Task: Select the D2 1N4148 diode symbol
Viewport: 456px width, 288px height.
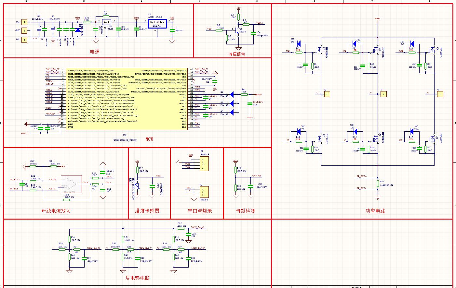Action: 232,94
